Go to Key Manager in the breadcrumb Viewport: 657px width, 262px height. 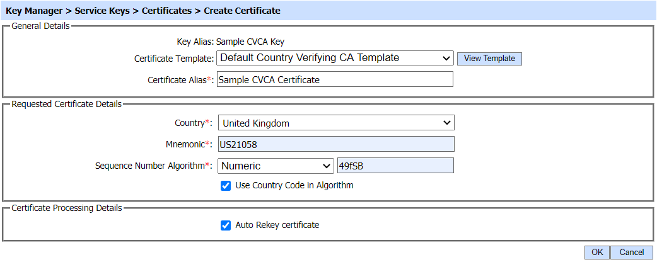[x=34, y=11]
